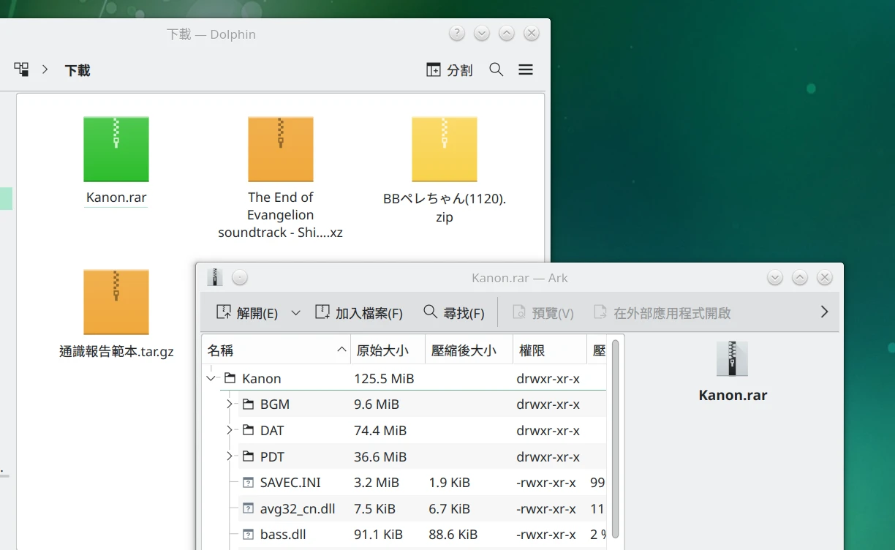Click Add Files (加入檔案) in Ark
Screen dimensions: 895x550
click(359, 313)
